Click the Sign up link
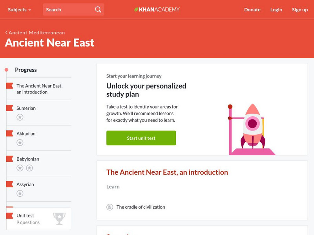This screenshot has width=314, height=235. (300, 9)
